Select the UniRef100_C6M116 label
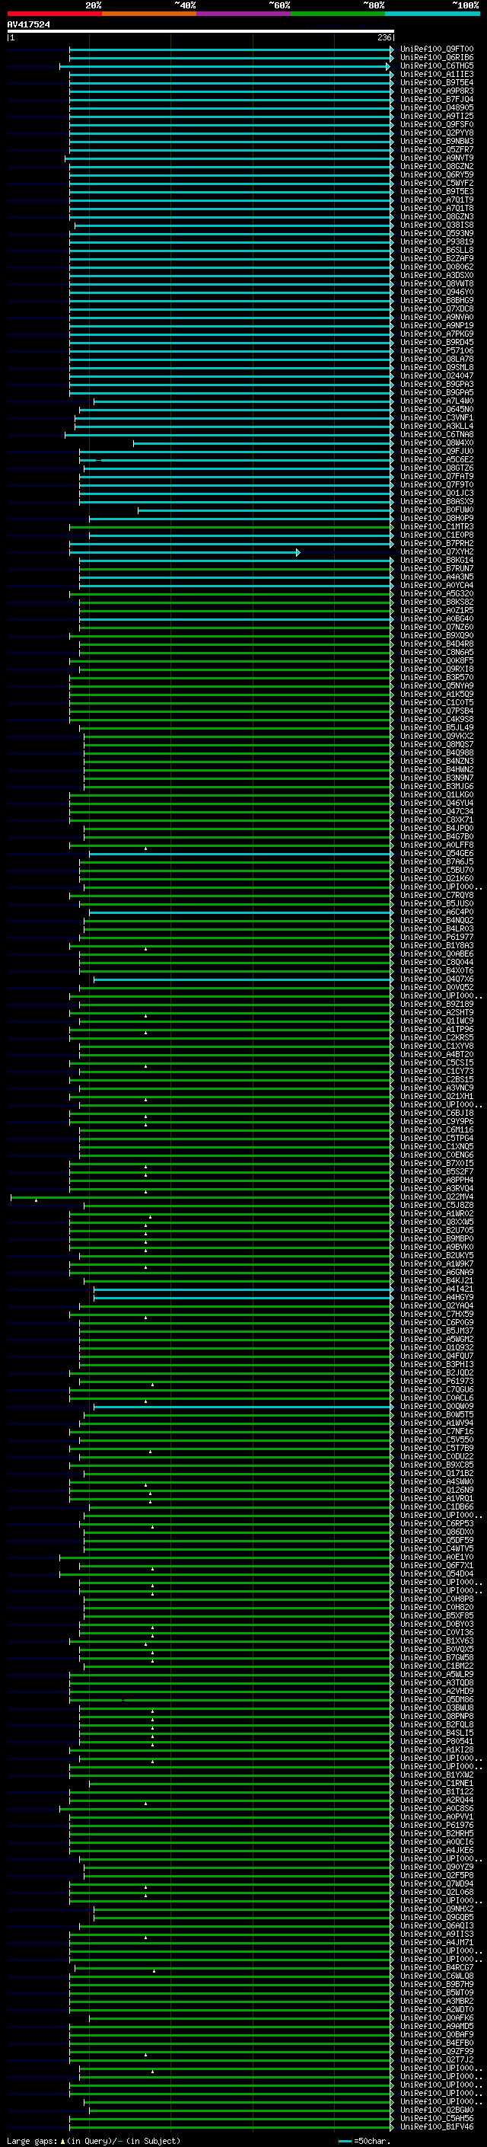The width and height of the screenshot is (487, 2147). (436, 1129)
